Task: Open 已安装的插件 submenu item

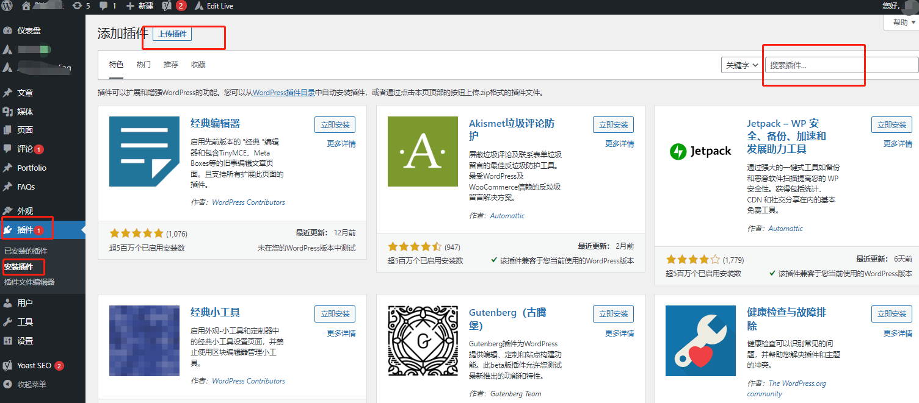Action: pos(26,251)
